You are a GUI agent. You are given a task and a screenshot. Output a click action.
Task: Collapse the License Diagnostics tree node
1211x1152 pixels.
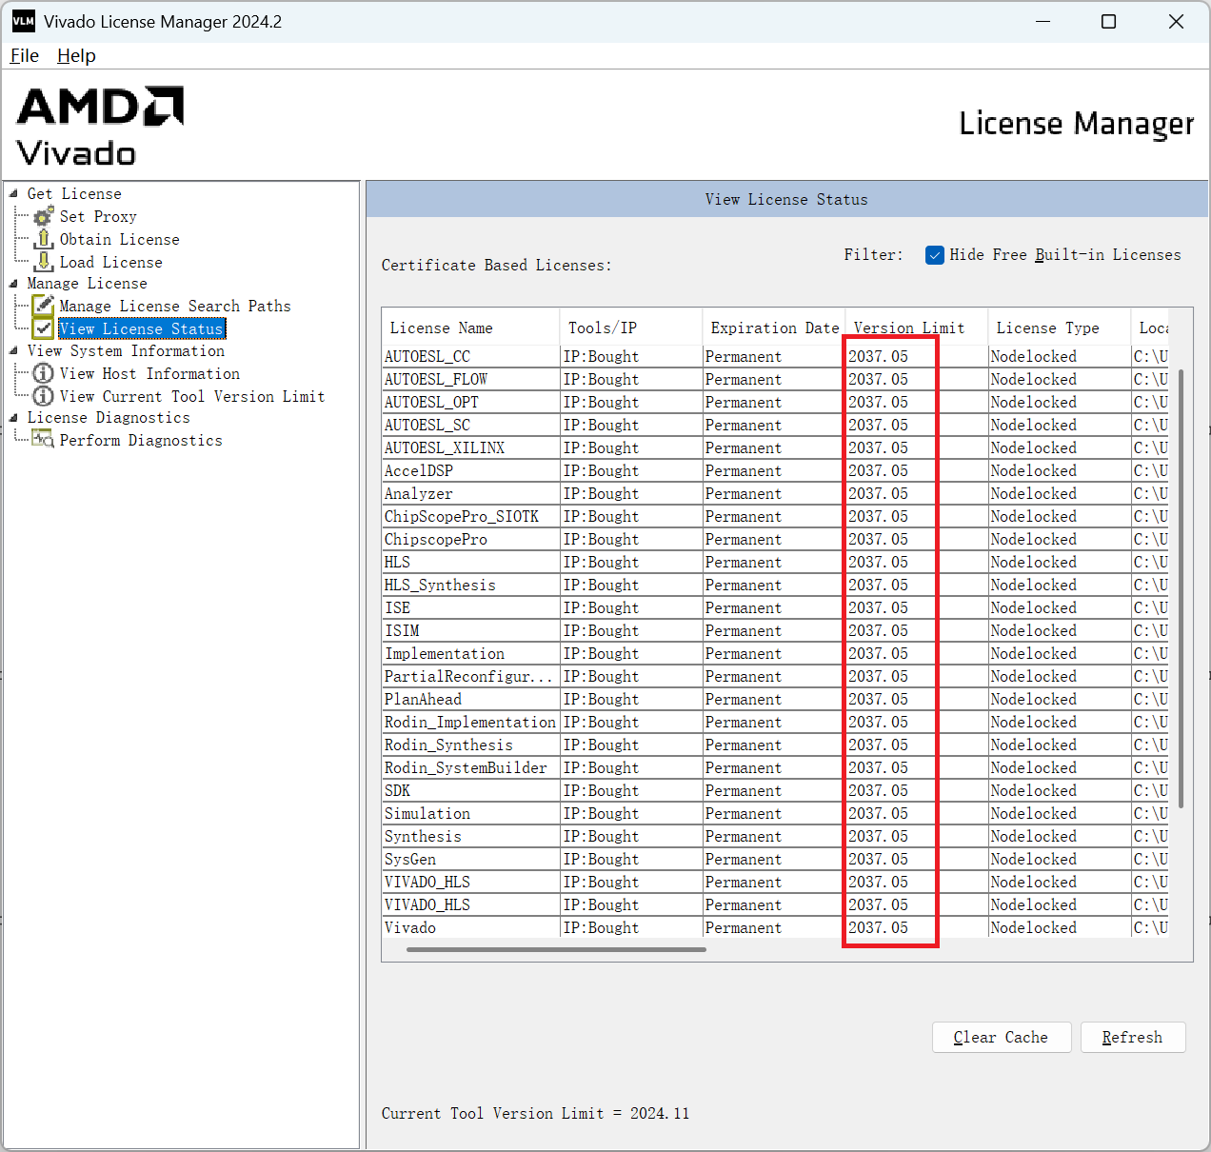coord(13,418)
